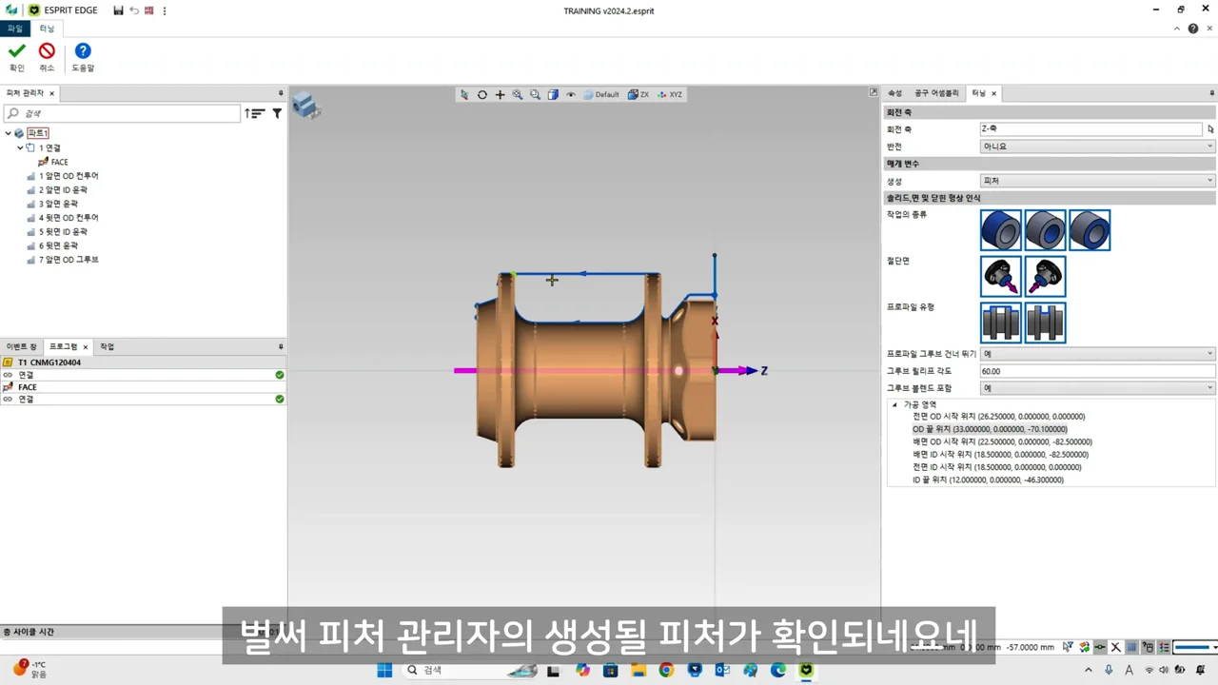Viewport: 1218px width, 685px height.
Task: Open the sort options in feature manager
Action: click(254, 113)
